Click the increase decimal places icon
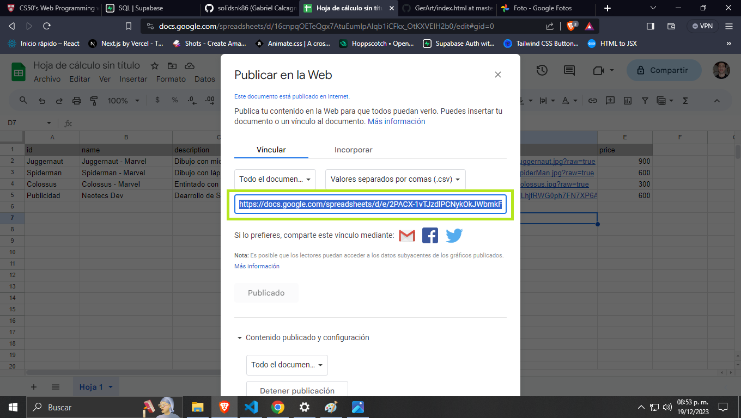741x418 pixels. click(210, 100)
